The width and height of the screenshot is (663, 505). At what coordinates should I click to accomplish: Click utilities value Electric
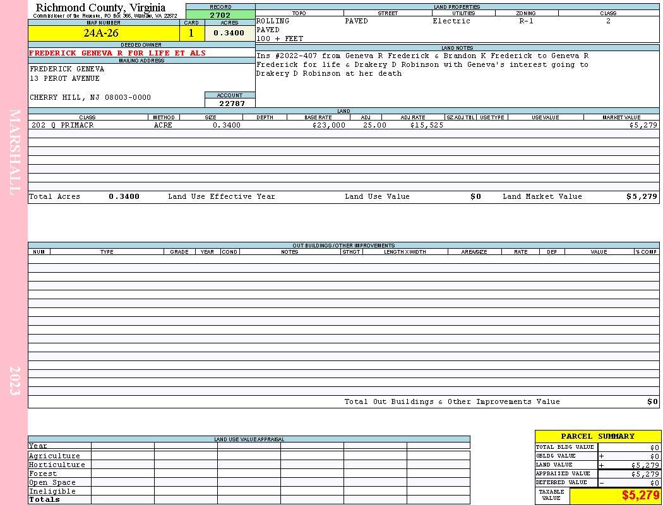click(x=451, y=21)
